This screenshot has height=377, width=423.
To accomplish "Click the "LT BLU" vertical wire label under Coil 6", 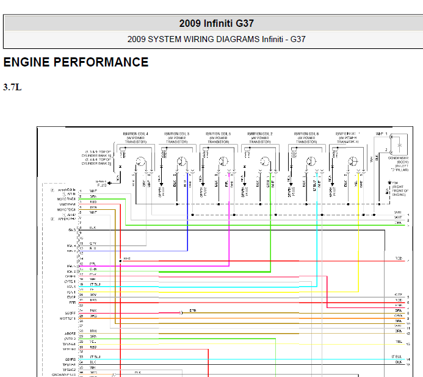I will point(314,185).
